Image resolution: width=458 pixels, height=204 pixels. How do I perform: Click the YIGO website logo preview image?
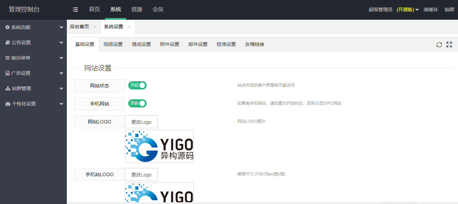[159, 146]
